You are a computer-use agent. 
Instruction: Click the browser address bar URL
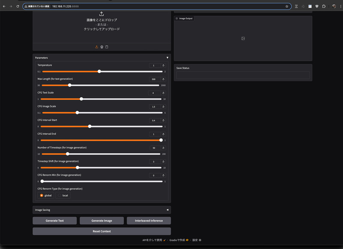(x=66, y=6)
